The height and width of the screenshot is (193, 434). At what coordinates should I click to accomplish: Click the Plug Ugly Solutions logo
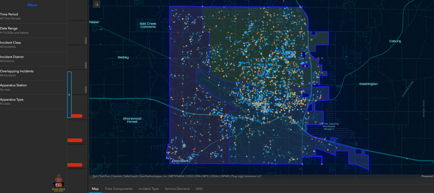[58, 183]
